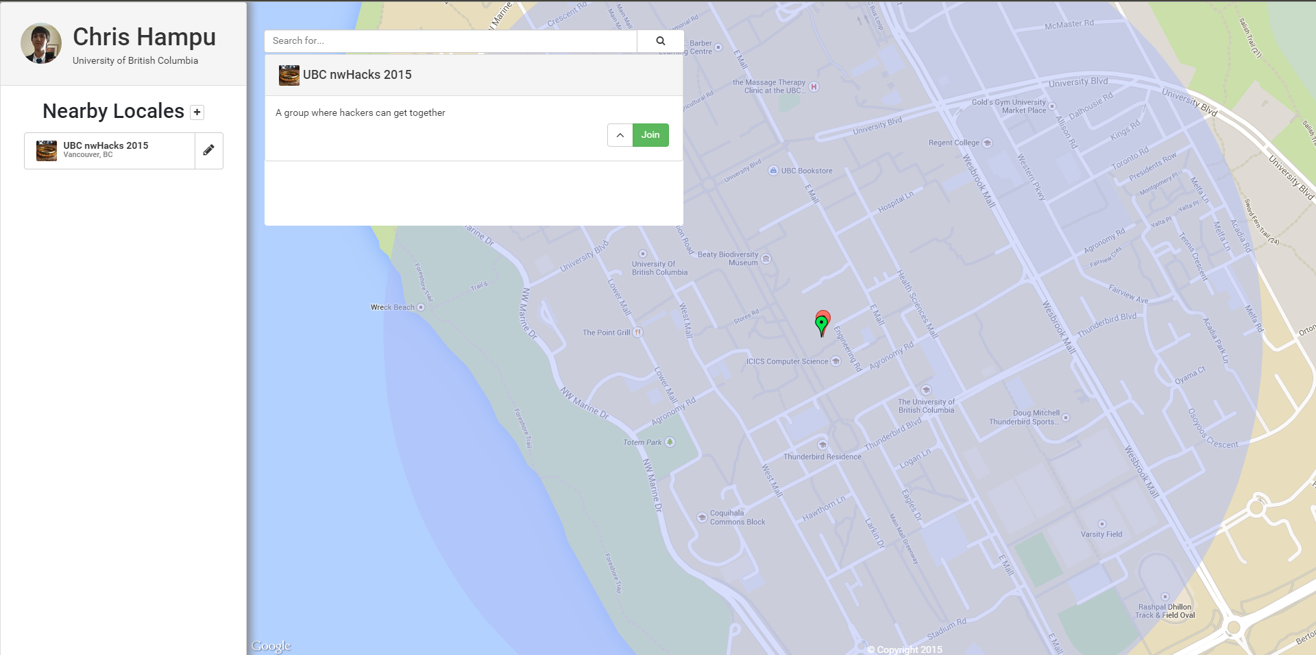Click the ICICS Computer Science icon

pos(836,361)
